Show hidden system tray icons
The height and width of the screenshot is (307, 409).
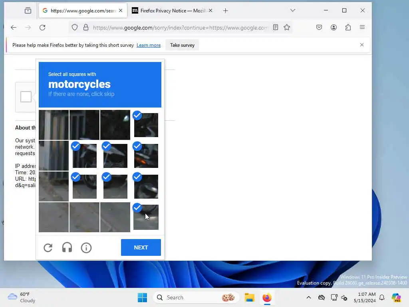(x=309, y=297)
